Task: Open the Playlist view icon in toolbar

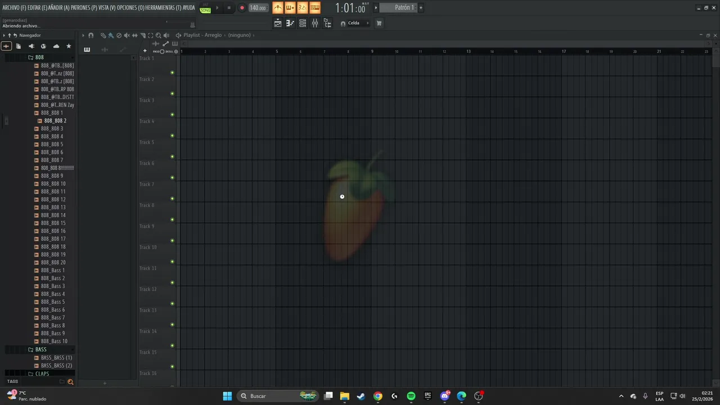Action: pyautogui.click(x=278, y=23)
